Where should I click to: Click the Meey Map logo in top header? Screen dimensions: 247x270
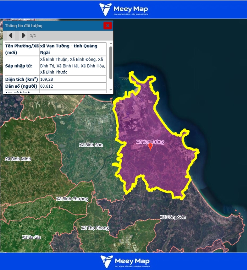point(123,9)
